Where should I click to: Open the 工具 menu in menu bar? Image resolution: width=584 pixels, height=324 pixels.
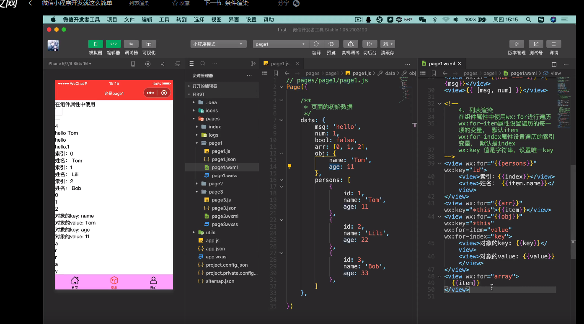[164, 20]
